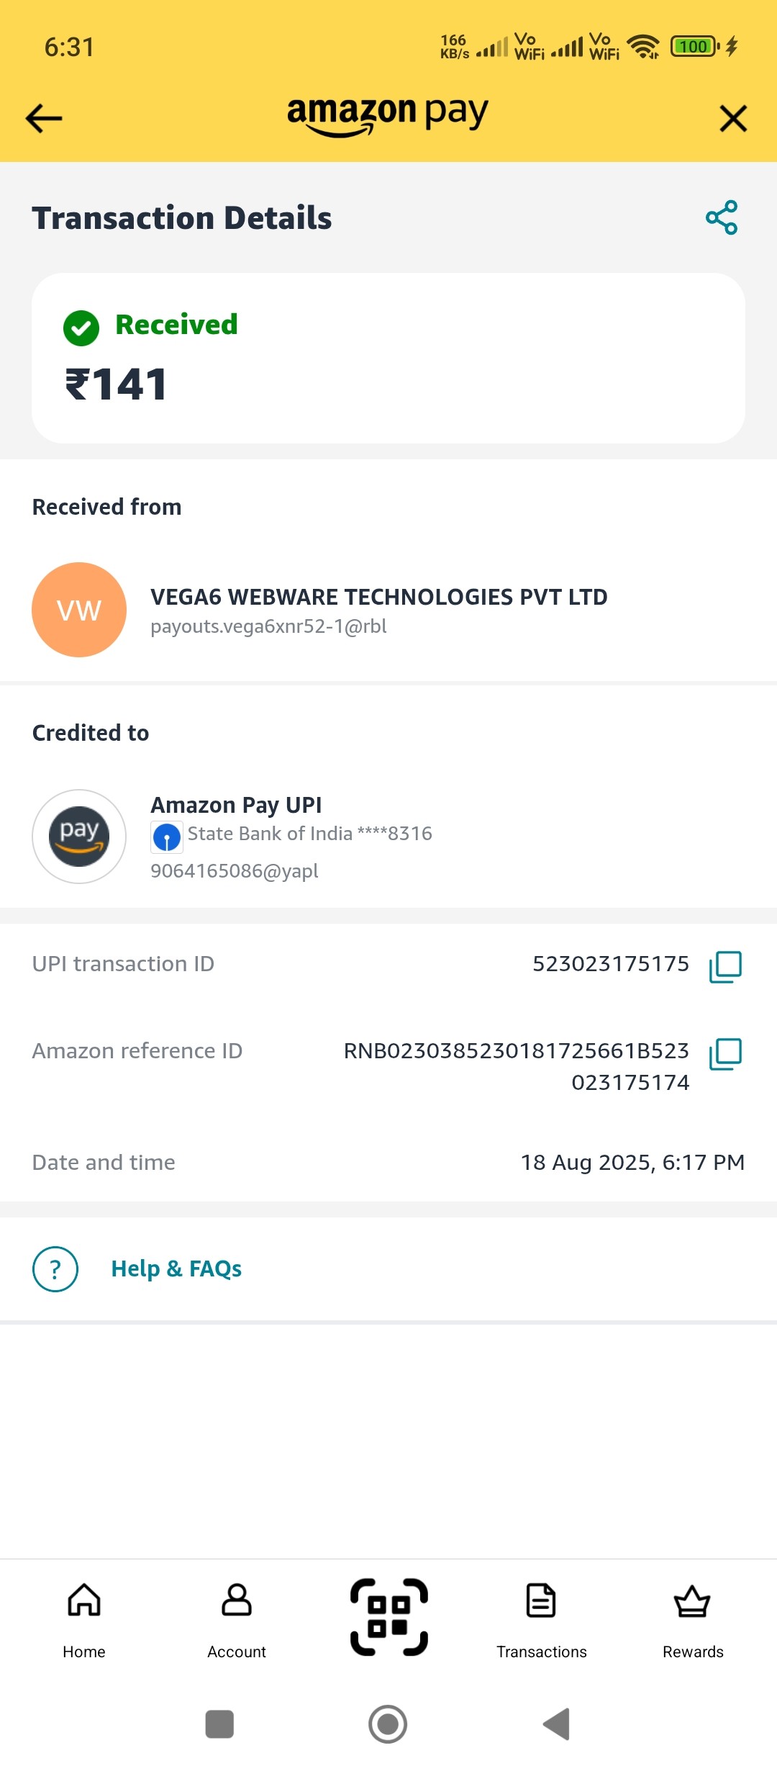Share the transaction details
Image resolution: width=777 pixels, height=1771 pixels.
722,217
